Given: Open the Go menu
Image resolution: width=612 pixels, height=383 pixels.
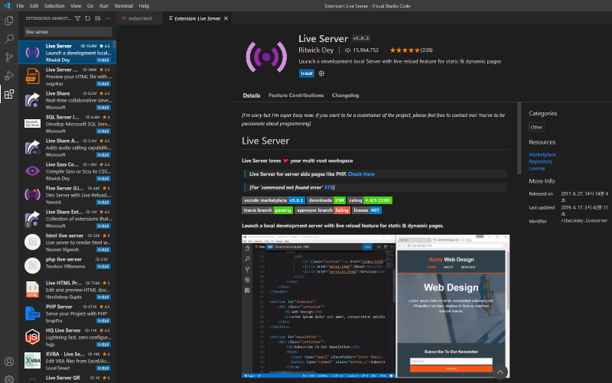Looking at the screenshot, I should (90, 6).
